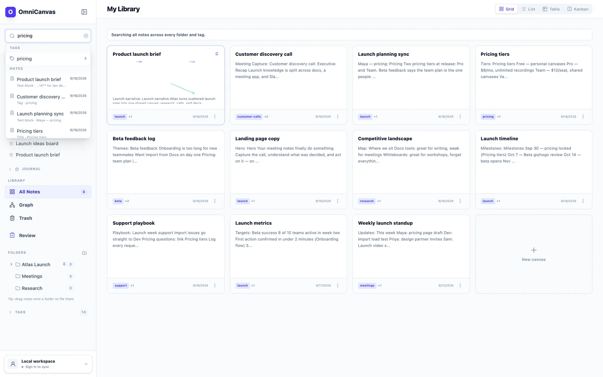Open the Local workspace dropdown
The height and width of the screenshot is (377, 603).
click(48, 364)
